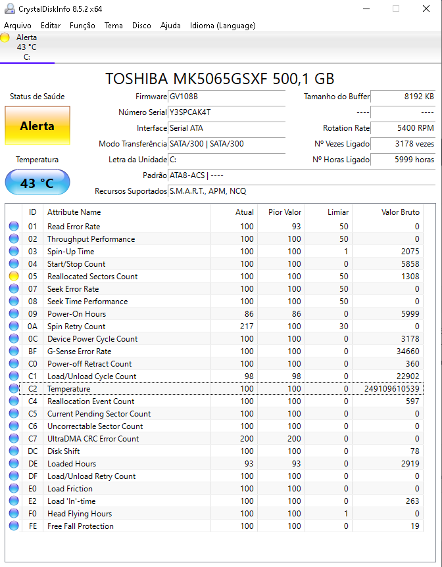Click status icon for Start/Stop Count
The height and width of the screenshot is (567, 442).
14,264
